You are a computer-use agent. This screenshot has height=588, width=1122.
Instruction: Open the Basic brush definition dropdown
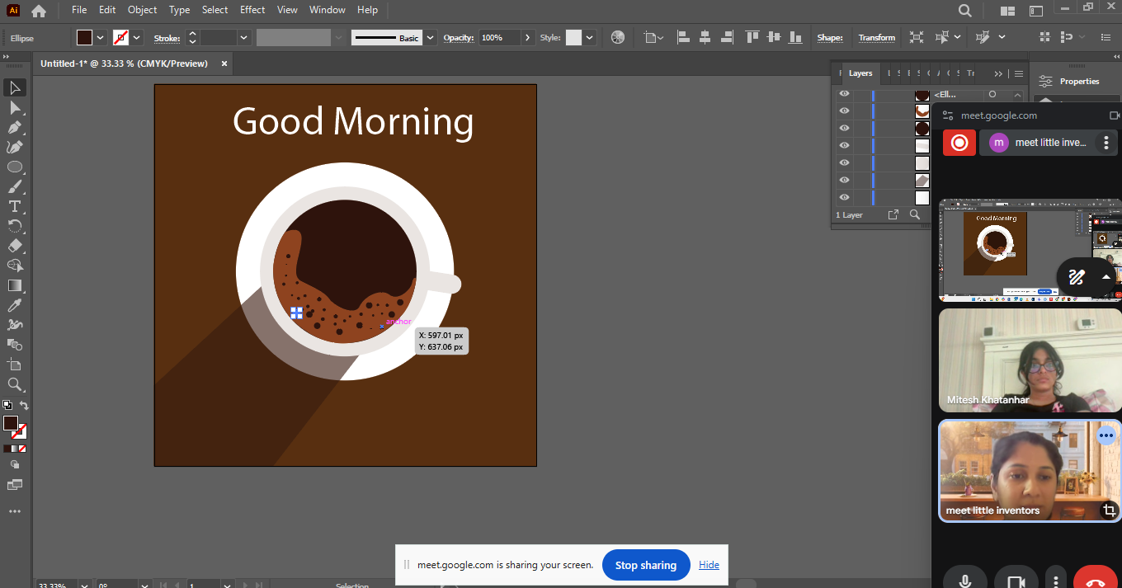coord(430,38)
